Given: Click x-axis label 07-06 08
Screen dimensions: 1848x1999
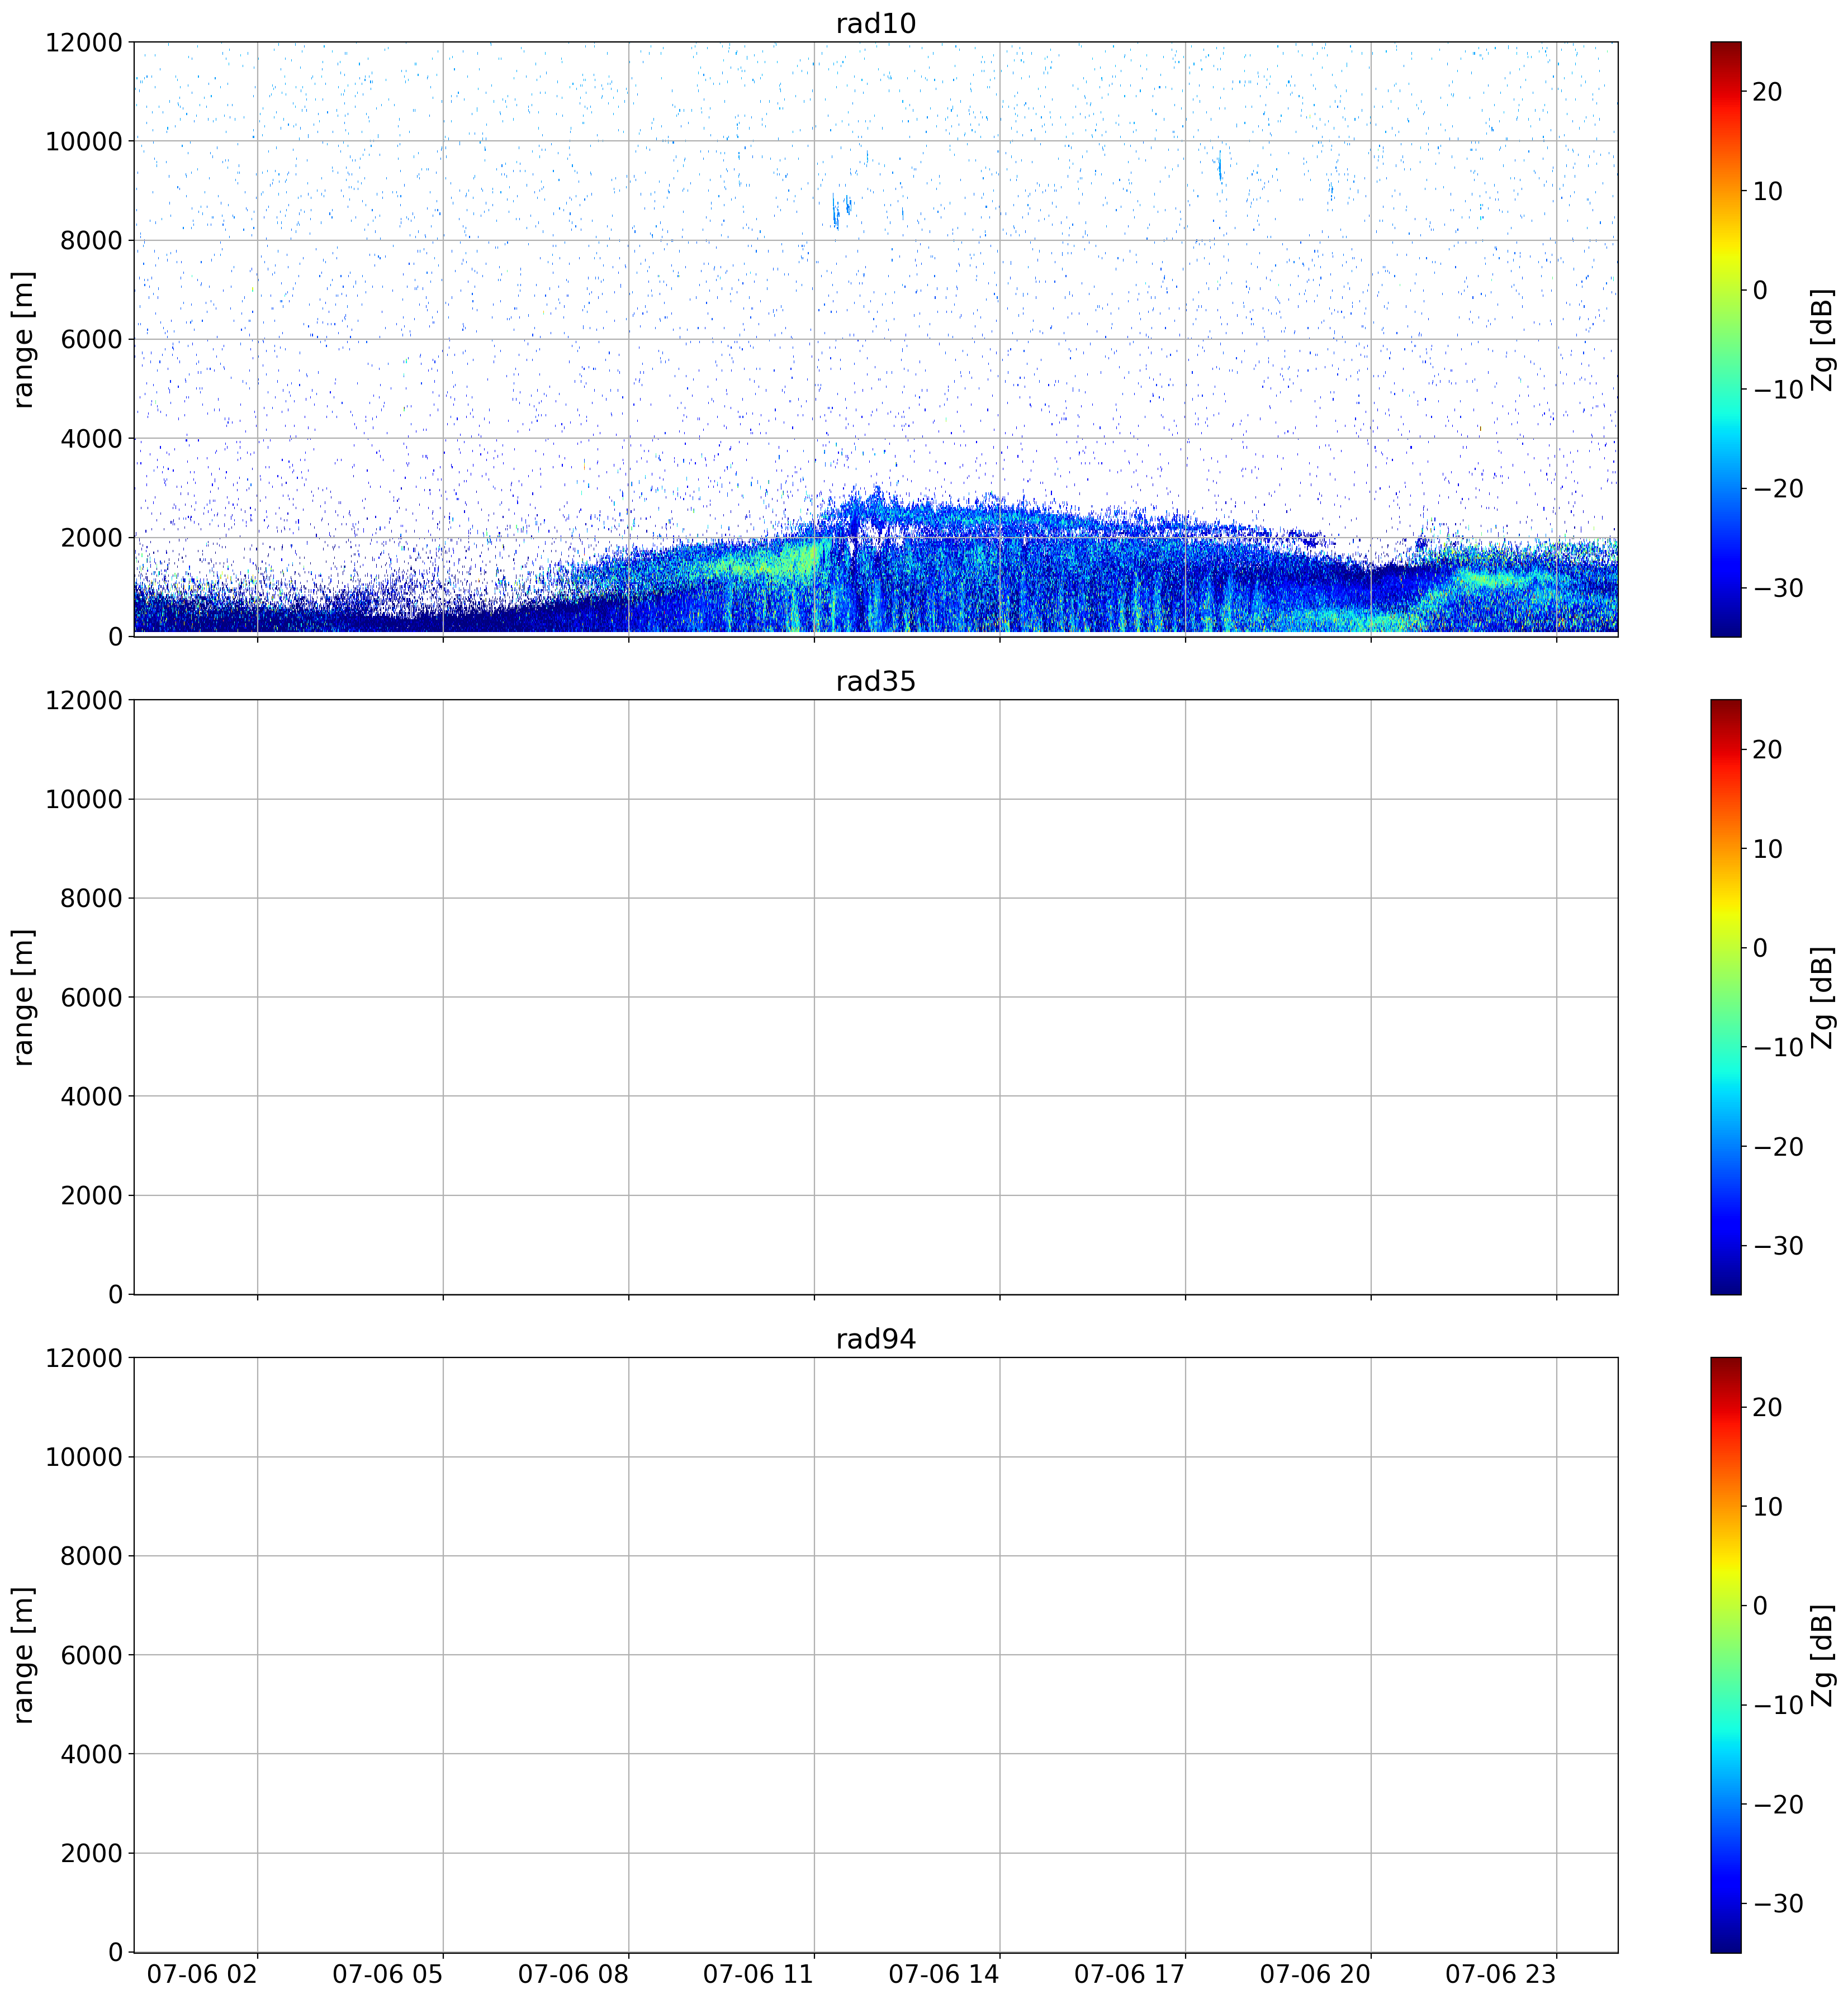Looking at the screenshot, I should point(573,1974).
